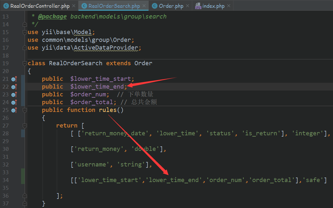Close the Order.php tab
The height and width of the screenshot is (208, 333).
coord(187,6)
